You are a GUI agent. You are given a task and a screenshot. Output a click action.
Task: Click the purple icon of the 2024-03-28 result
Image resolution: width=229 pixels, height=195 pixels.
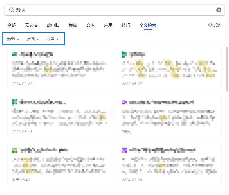tap(124, 150)
